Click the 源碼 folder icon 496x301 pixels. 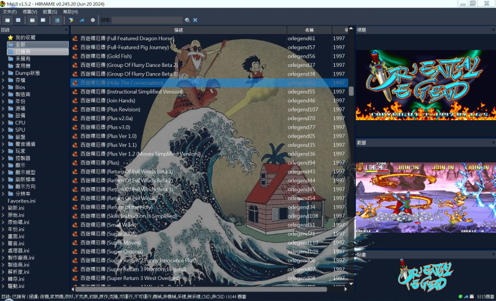[11, 108]
